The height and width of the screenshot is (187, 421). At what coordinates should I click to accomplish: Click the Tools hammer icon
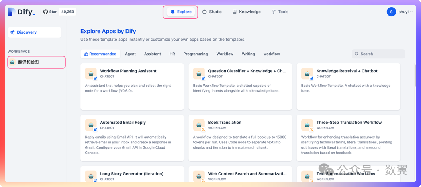point(273,12)
